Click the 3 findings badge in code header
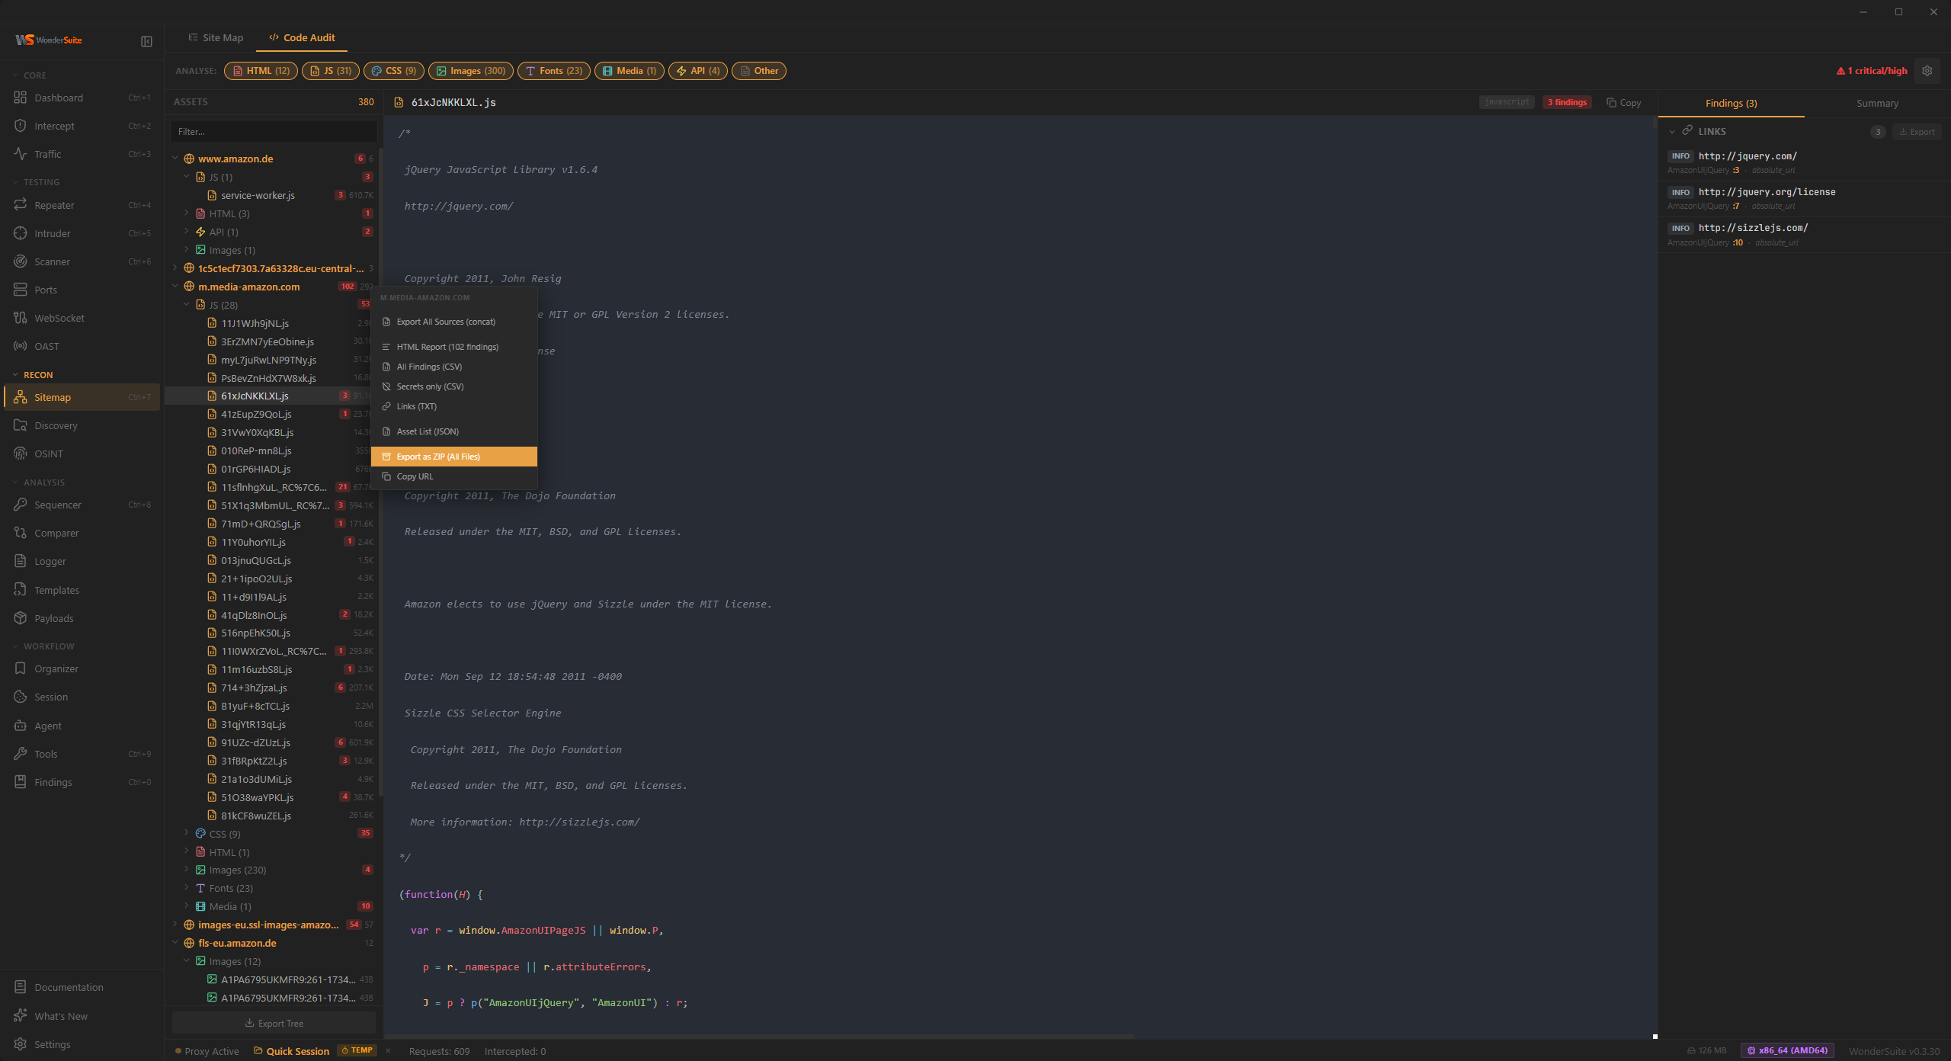The width and height of the screenshot is (1951, 1061). [1567, 102]
